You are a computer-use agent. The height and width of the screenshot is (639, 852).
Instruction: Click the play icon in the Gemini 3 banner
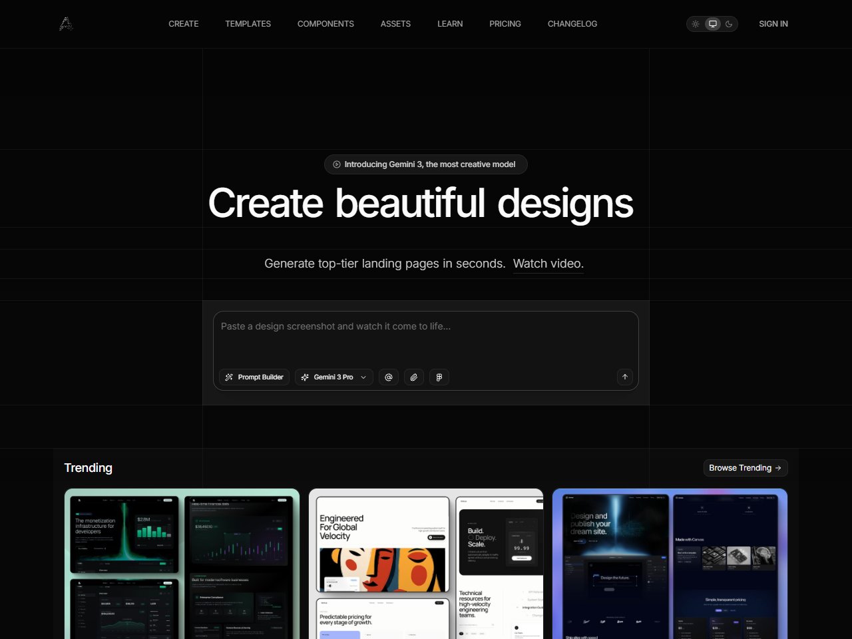coord(336,164)
